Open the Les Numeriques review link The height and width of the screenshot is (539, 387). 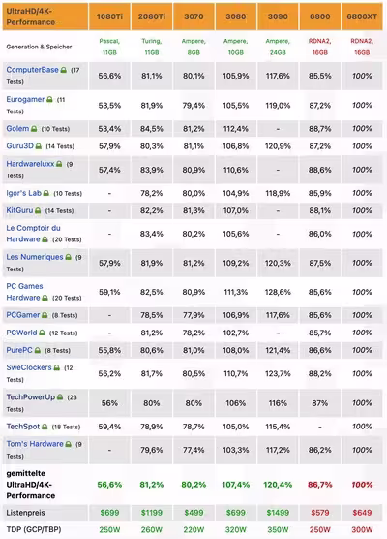(x=35, y=257)
